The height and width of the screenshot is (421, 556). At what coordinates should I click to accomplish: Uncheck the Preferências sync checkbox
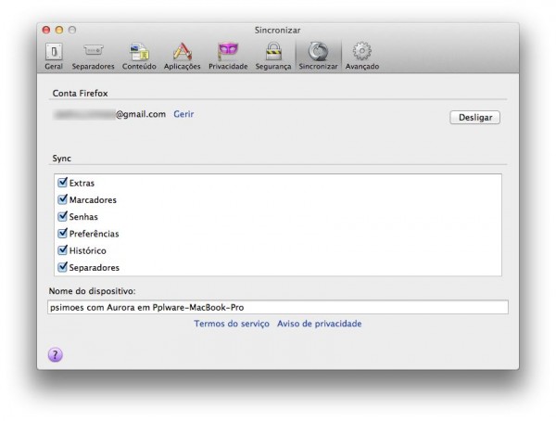point(62,233)
